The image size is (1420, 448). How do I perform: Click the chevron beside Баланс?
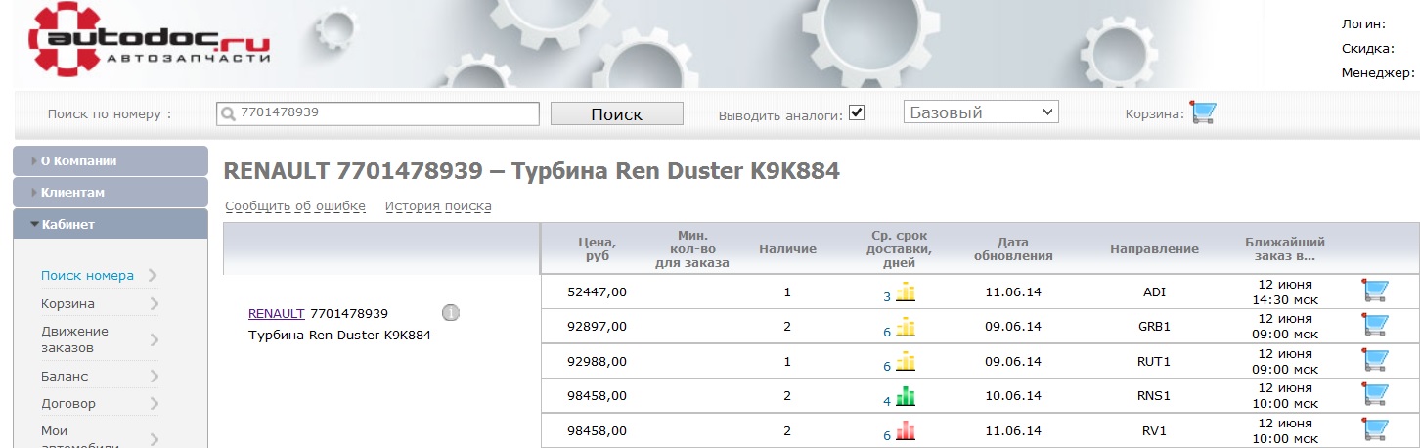click(x=153, y=376)
